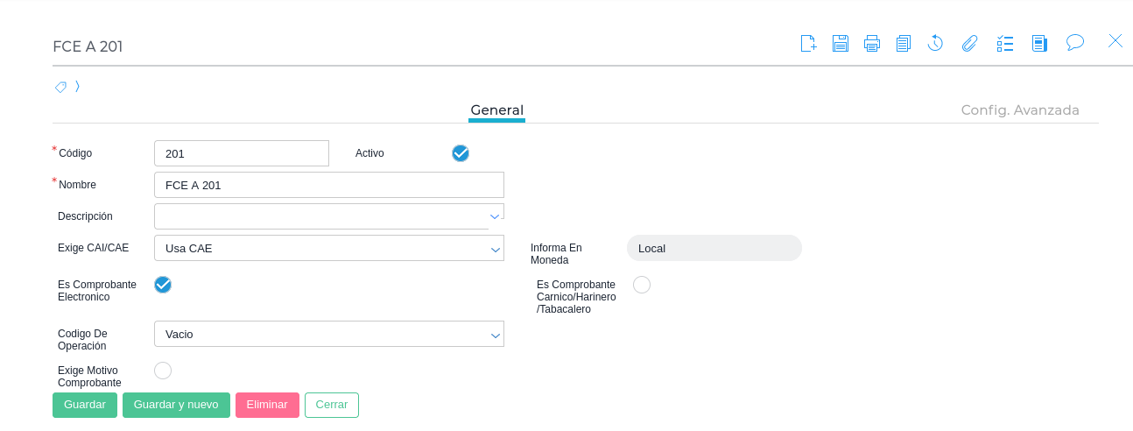This screenshot has height=431, width=1133.
Task: Enable Es Comprobante Carnico/Harinero/Tabacalero
Action: click(642, 285)
